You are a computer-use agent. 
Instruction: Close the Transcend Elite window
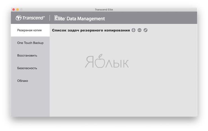point(13,10)
